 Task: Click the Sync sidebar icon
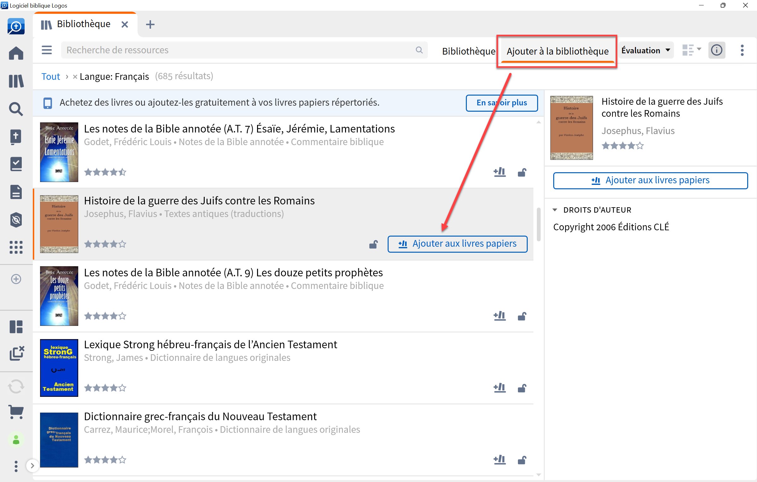pos(16,387)
